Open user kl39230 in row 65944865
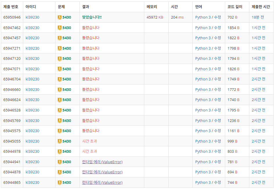The image size is (276, 189). tap(33, 182)
